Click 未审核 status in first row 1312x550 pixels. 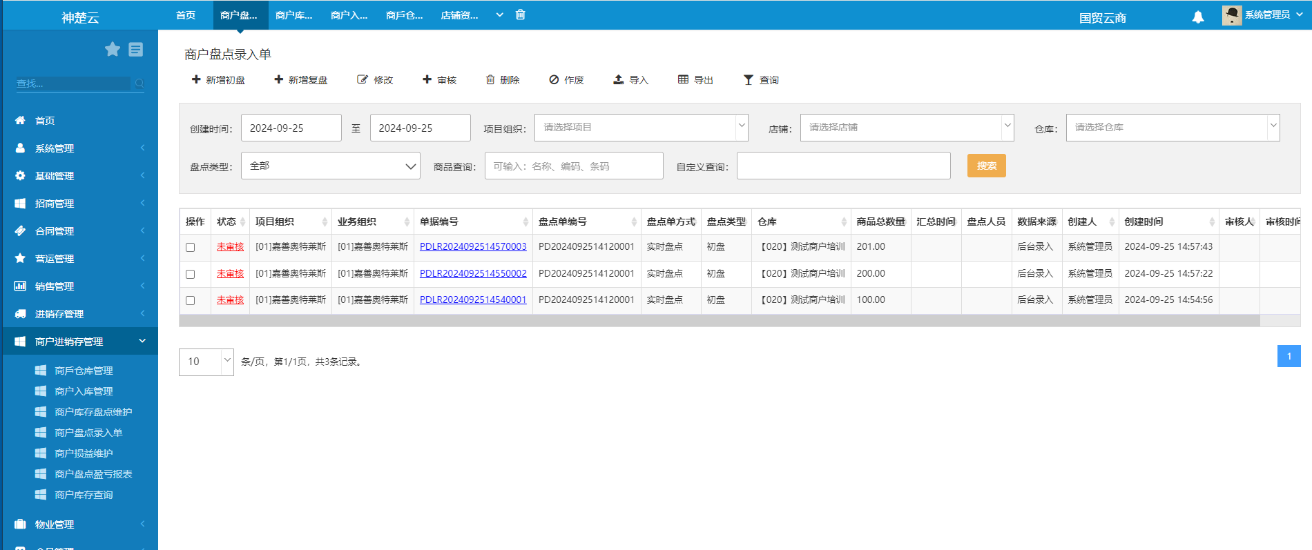pos(230,246)
